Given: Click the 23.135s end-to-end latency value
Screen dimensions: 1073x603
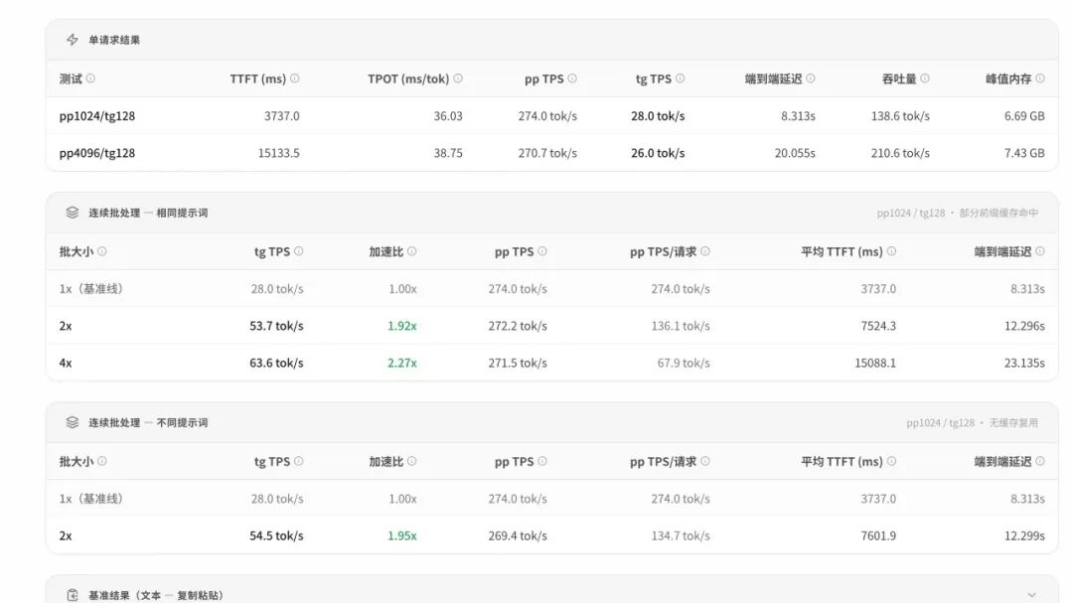Looking at the screenshot, I should pyautogui.click(x=1024, y=363).
